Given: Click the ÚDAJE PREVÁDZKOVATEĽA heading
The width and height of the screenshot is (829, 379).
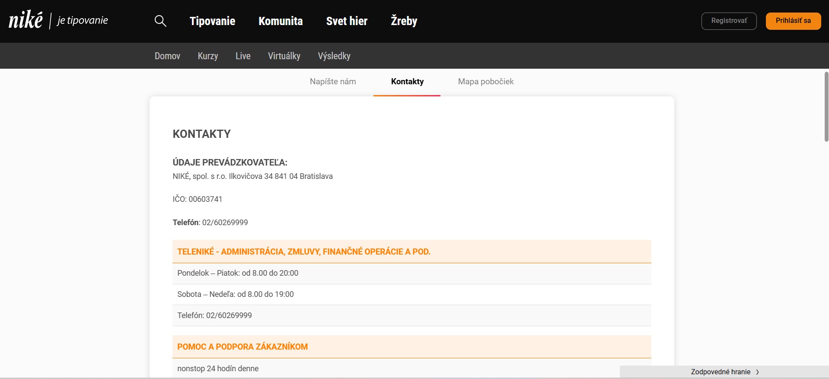Looking at the screenshot, I should click(x=230, y=162).
